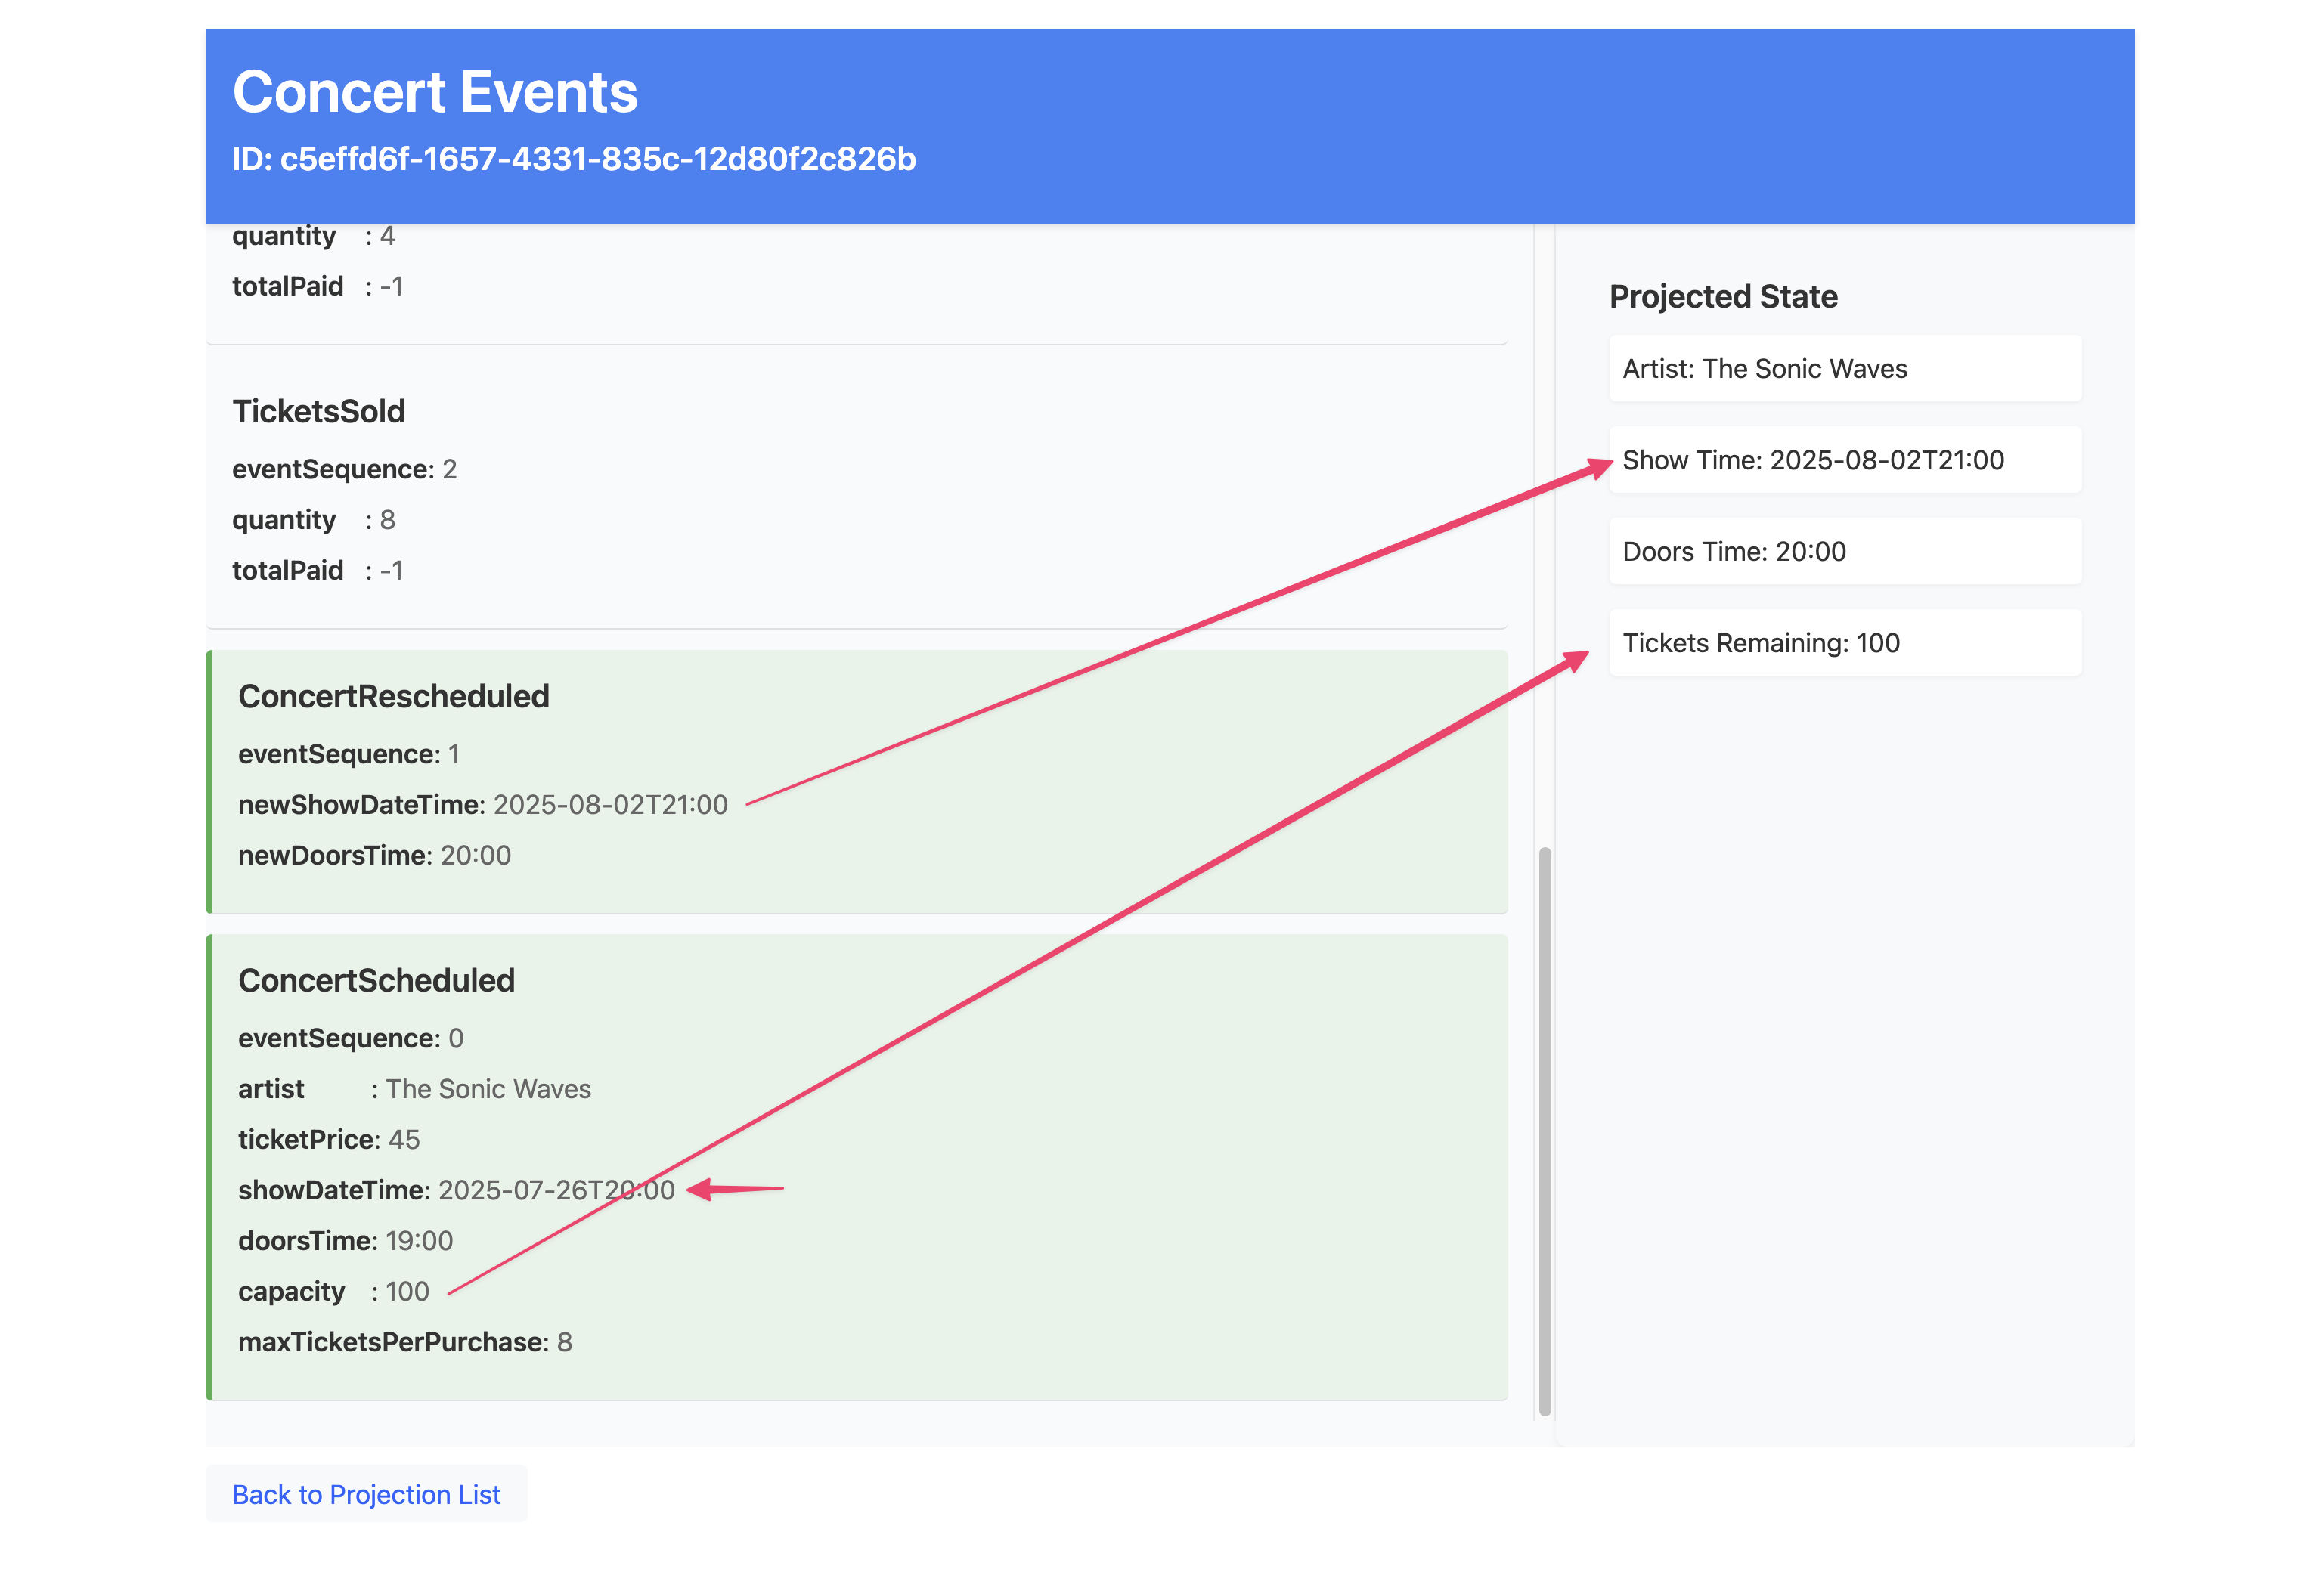The image size is (2324, 1572).
Task: Click ticketPrice: 45 line
Action: 329,1139
